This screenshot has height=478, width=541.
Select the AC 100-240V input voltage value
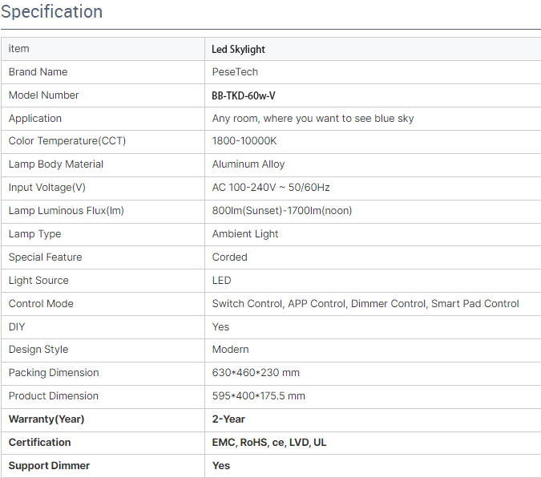click(x=271, y=188)
